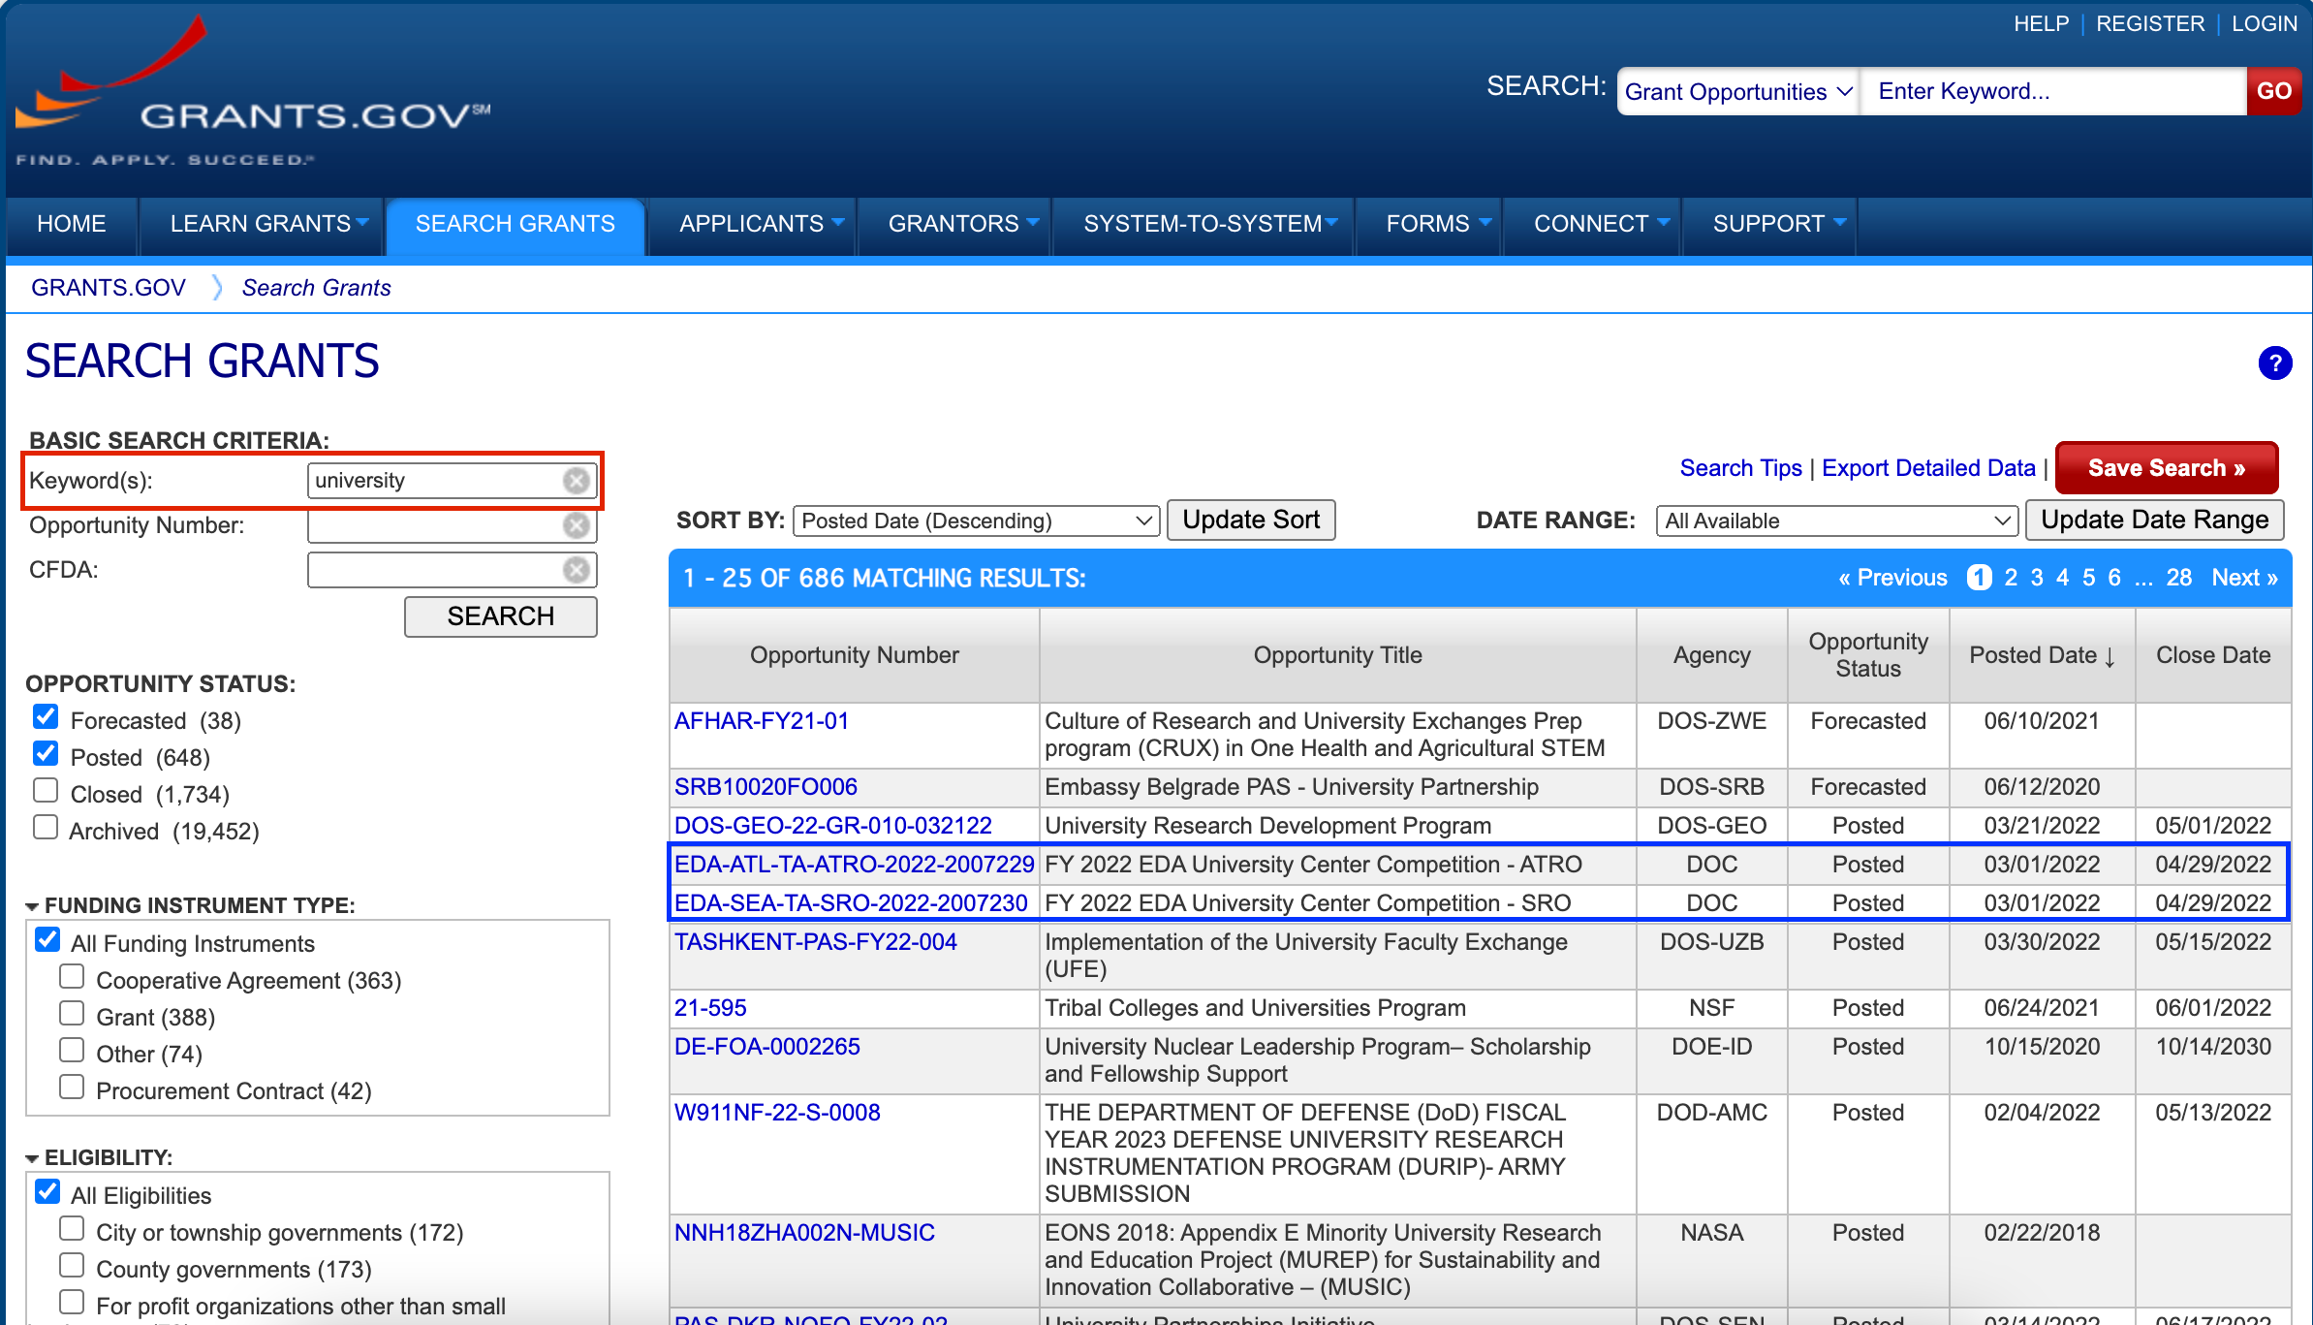Click the Login link

[x=2264, y=23]
